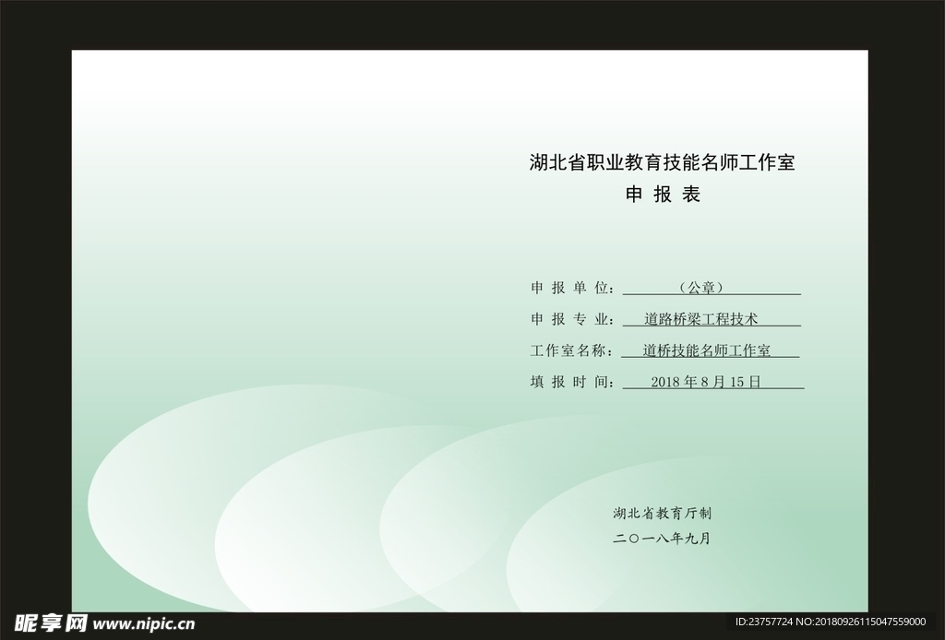Select the 道路桥梁工程技术 field
945x640 pixels.
[700, 319]
